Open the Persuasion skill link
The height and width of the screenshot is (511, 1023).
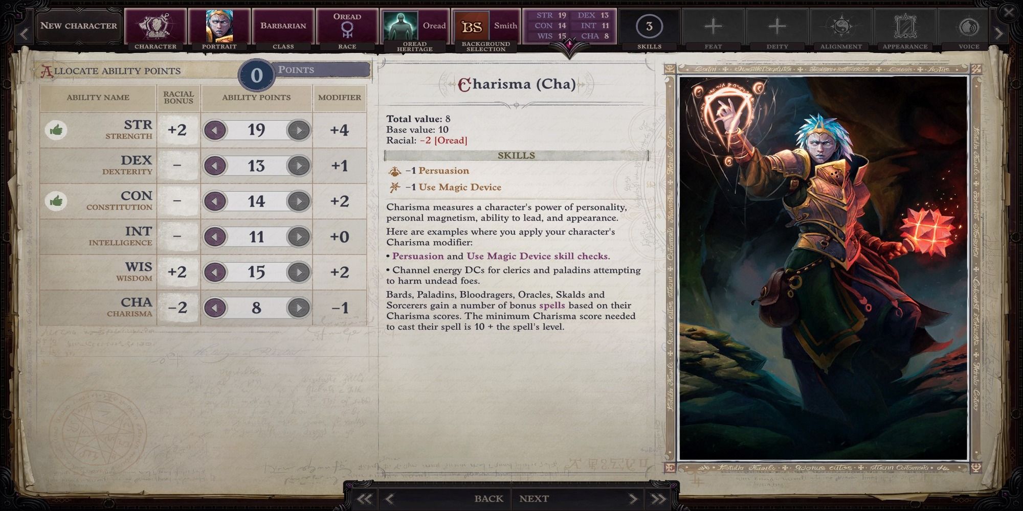[x=444, y=171]
